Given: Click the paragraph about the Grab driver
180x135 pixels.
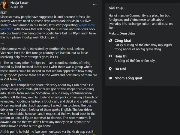Looking at the screenshot, I should (49, 105).
